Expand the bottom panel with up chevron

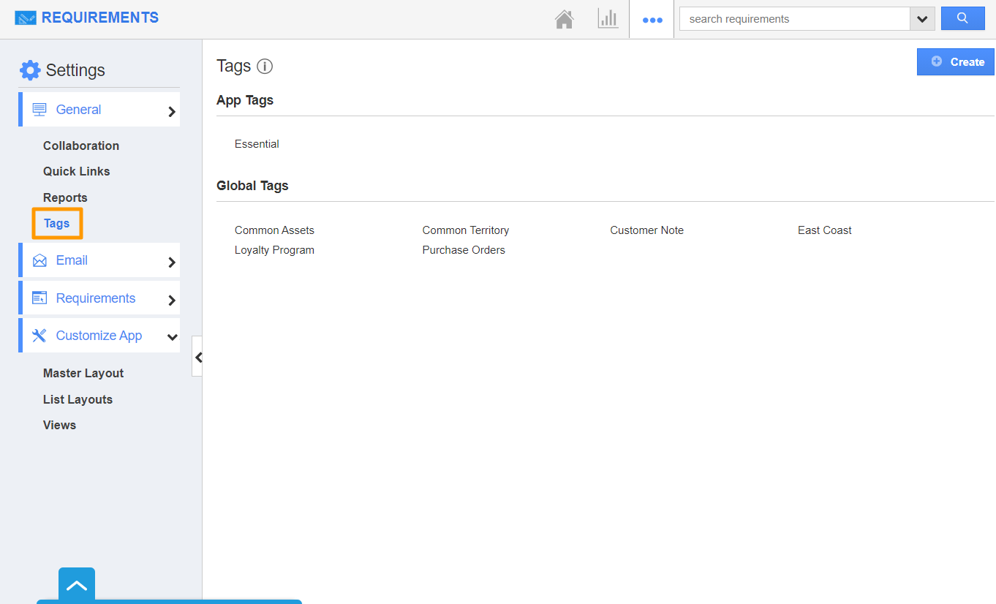coord(77,585)
